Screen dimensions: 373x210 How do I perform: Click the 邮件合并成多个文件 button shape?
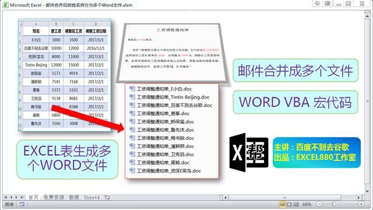[295, 71]
